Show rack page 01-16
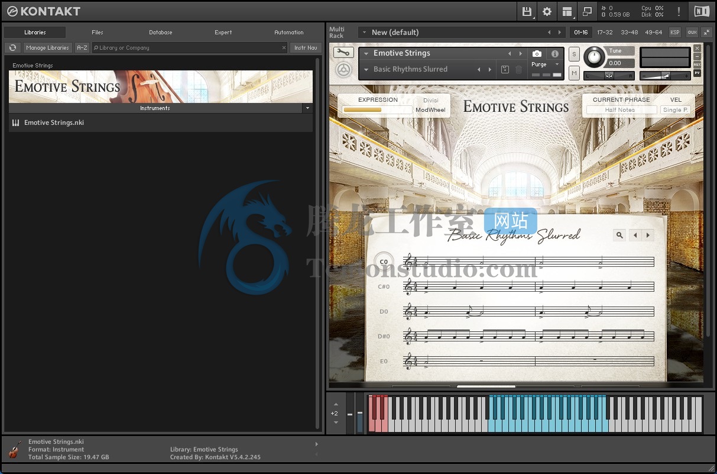This screenshot has width=717, height=474. [581, 33]
